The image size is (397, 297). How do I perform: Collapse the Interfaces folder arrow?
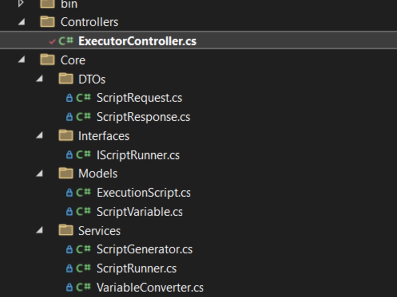pos(39,136)
